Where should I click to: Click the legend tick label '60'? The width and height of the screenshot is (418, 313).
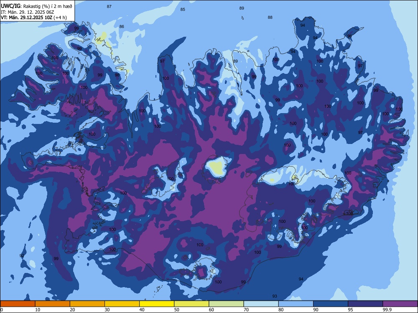tap(212, 310)
